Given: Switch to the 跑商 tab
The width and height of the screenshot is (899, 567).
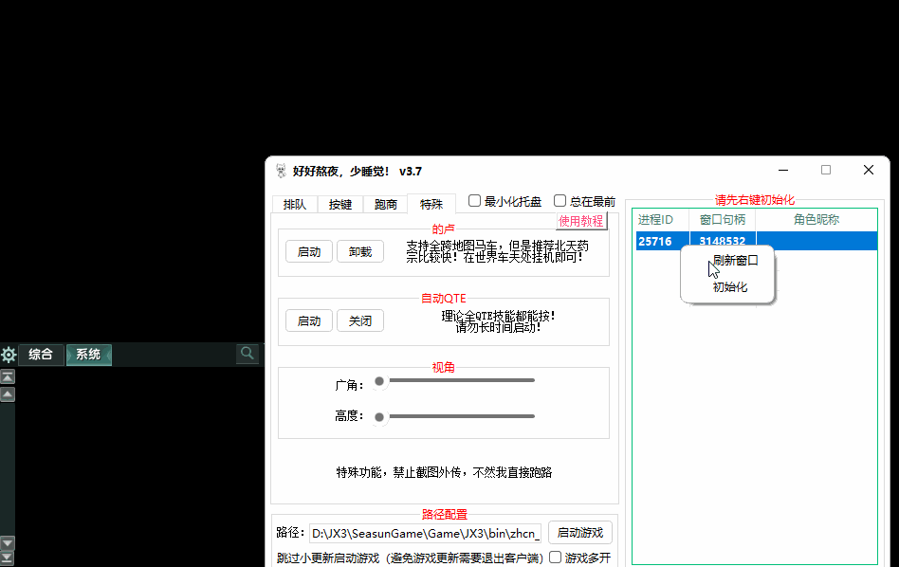Looking at the screenshot, I should (385, 203).
